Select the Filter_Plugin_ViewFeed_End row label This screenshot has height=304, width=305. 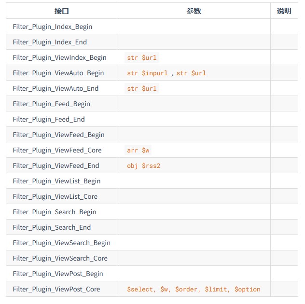pos(56,166)
